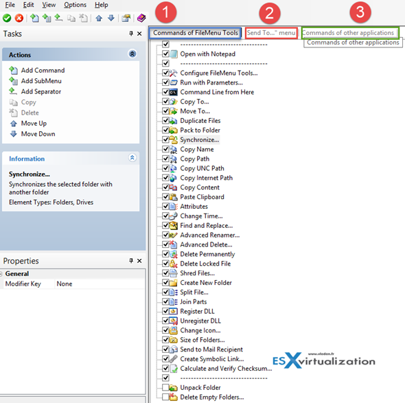The width and height of the screenshot is (405, 403).
Task: Click the Copy Internet Path globe icon
Action: 174,178
